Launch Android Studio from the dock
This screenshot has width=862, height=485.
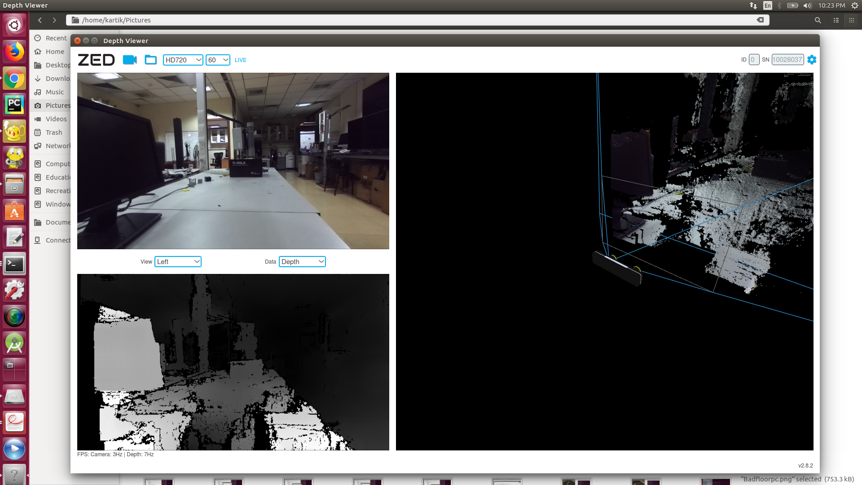pos(14,344)
